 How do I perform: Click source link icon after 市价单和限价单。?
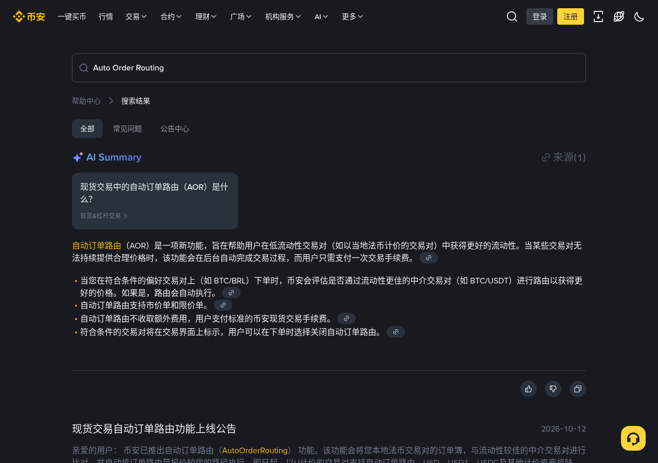click(223, 306)
